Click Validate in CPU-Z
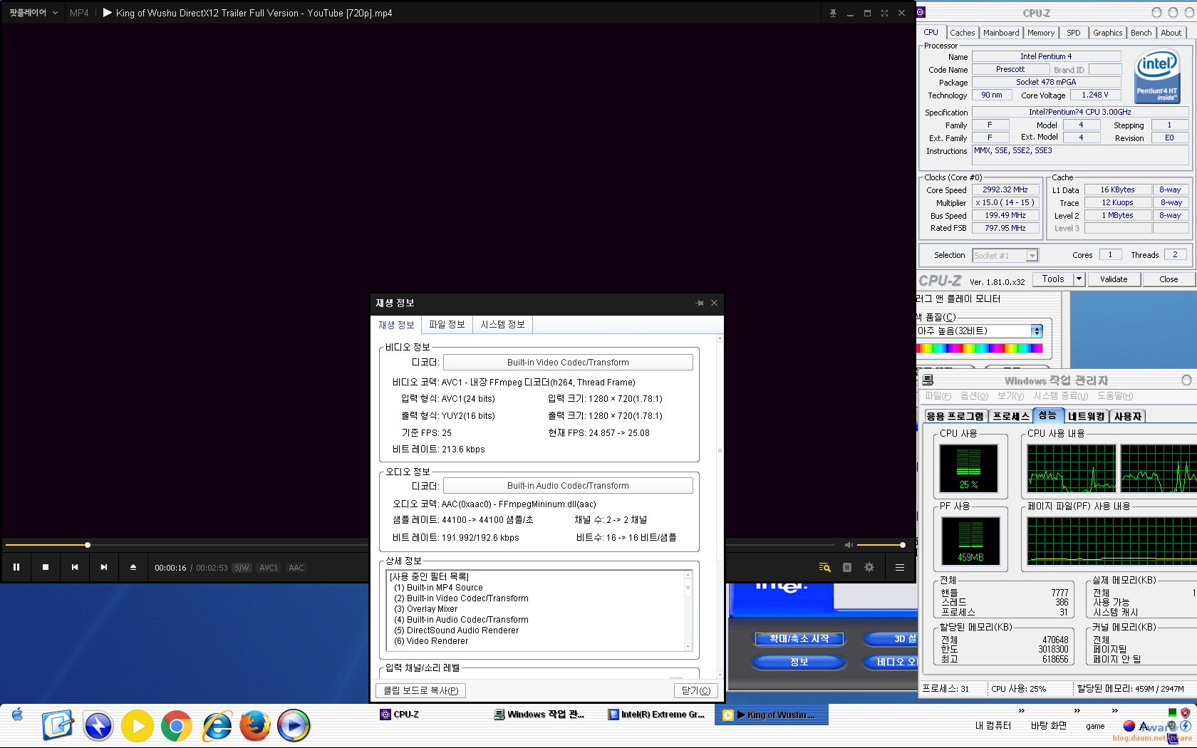 point(1114,279)
